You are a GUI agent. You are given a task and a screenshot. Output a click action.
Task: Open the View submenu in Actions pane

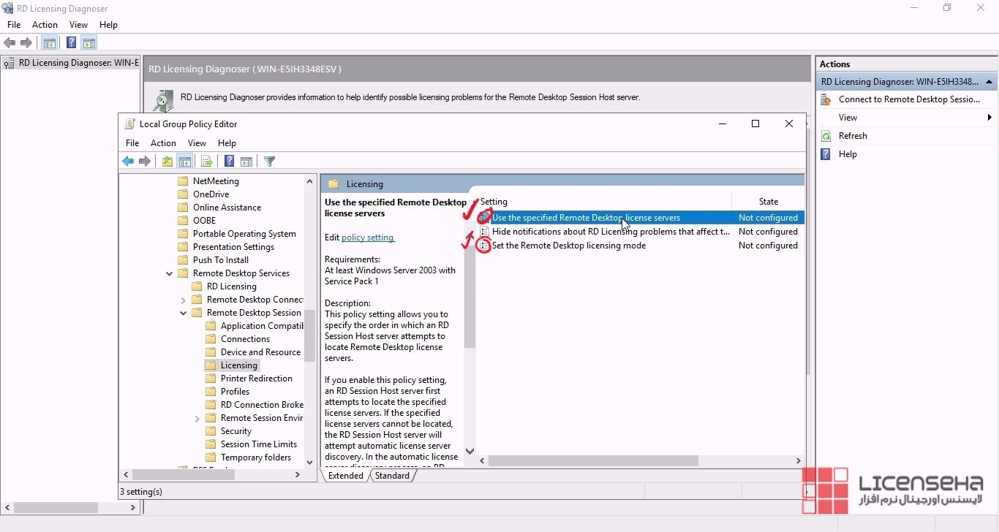click(848, 118)
